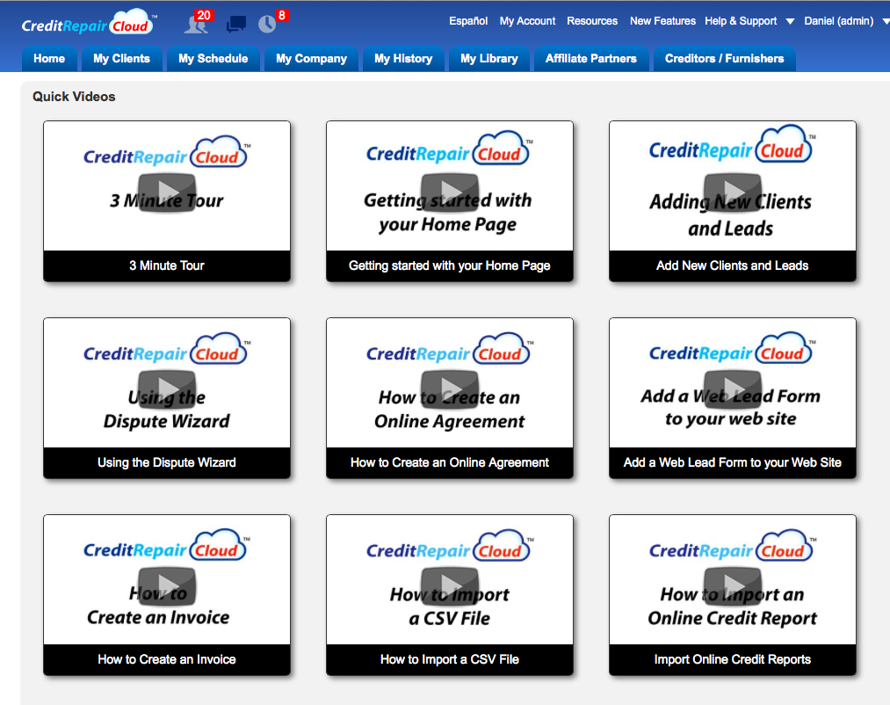This screenshot has height=705, width=890.
Task: Click the 'How to Create an Online Agreement' caption
Action: tap(450, 462)
